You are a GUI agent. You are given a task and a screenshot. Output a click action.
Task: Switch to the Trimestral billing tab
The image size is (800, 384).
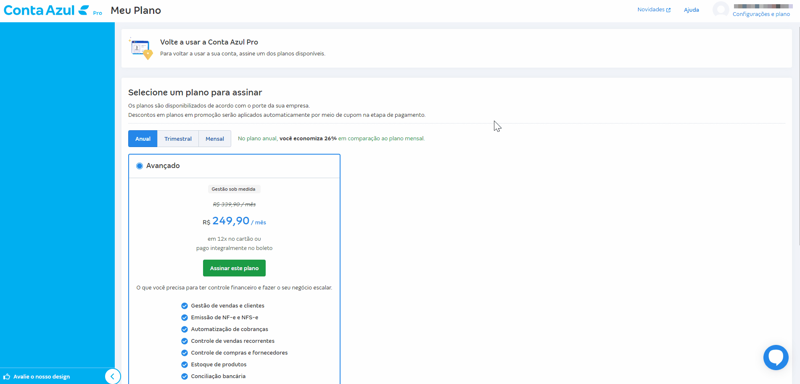pyautogui.click(x=178, y=138)
